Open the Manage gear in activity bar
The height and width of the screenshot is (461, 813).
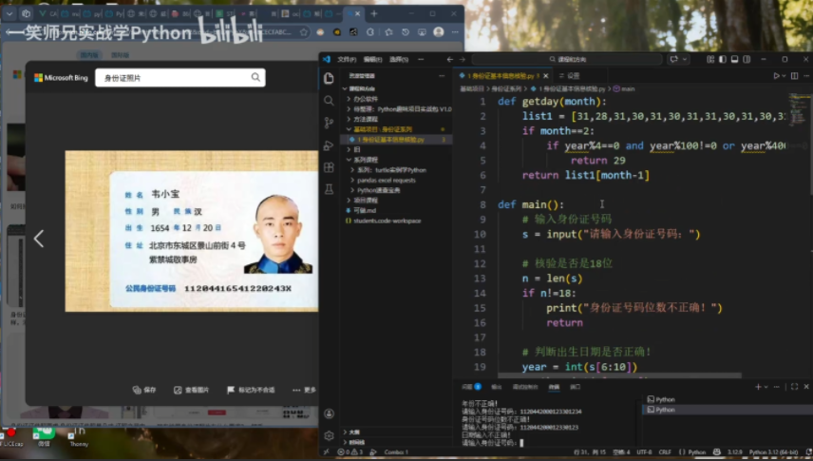(x=329, y=435)
